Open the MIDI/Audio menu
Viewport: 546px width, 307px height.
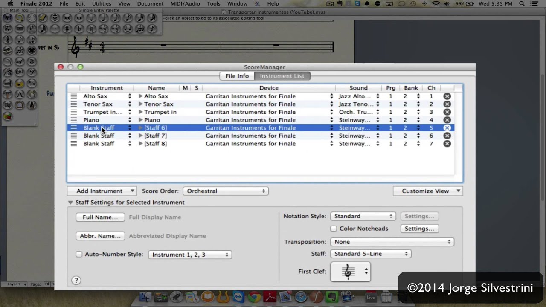185,4
